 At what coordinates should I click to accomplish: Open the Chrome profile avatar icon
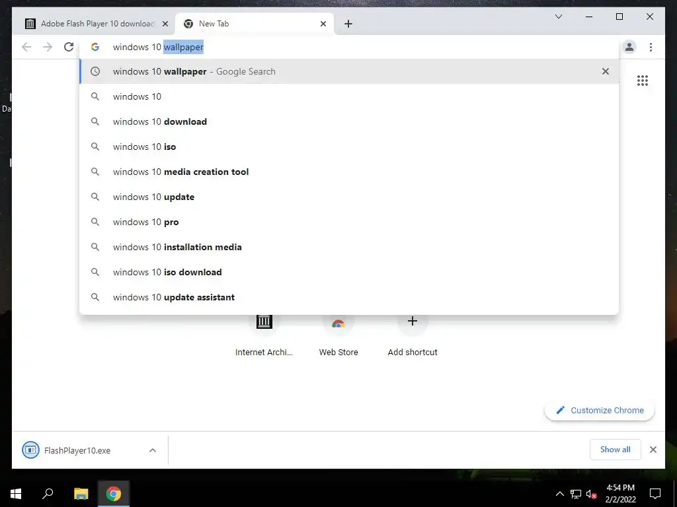pos(629,47)
